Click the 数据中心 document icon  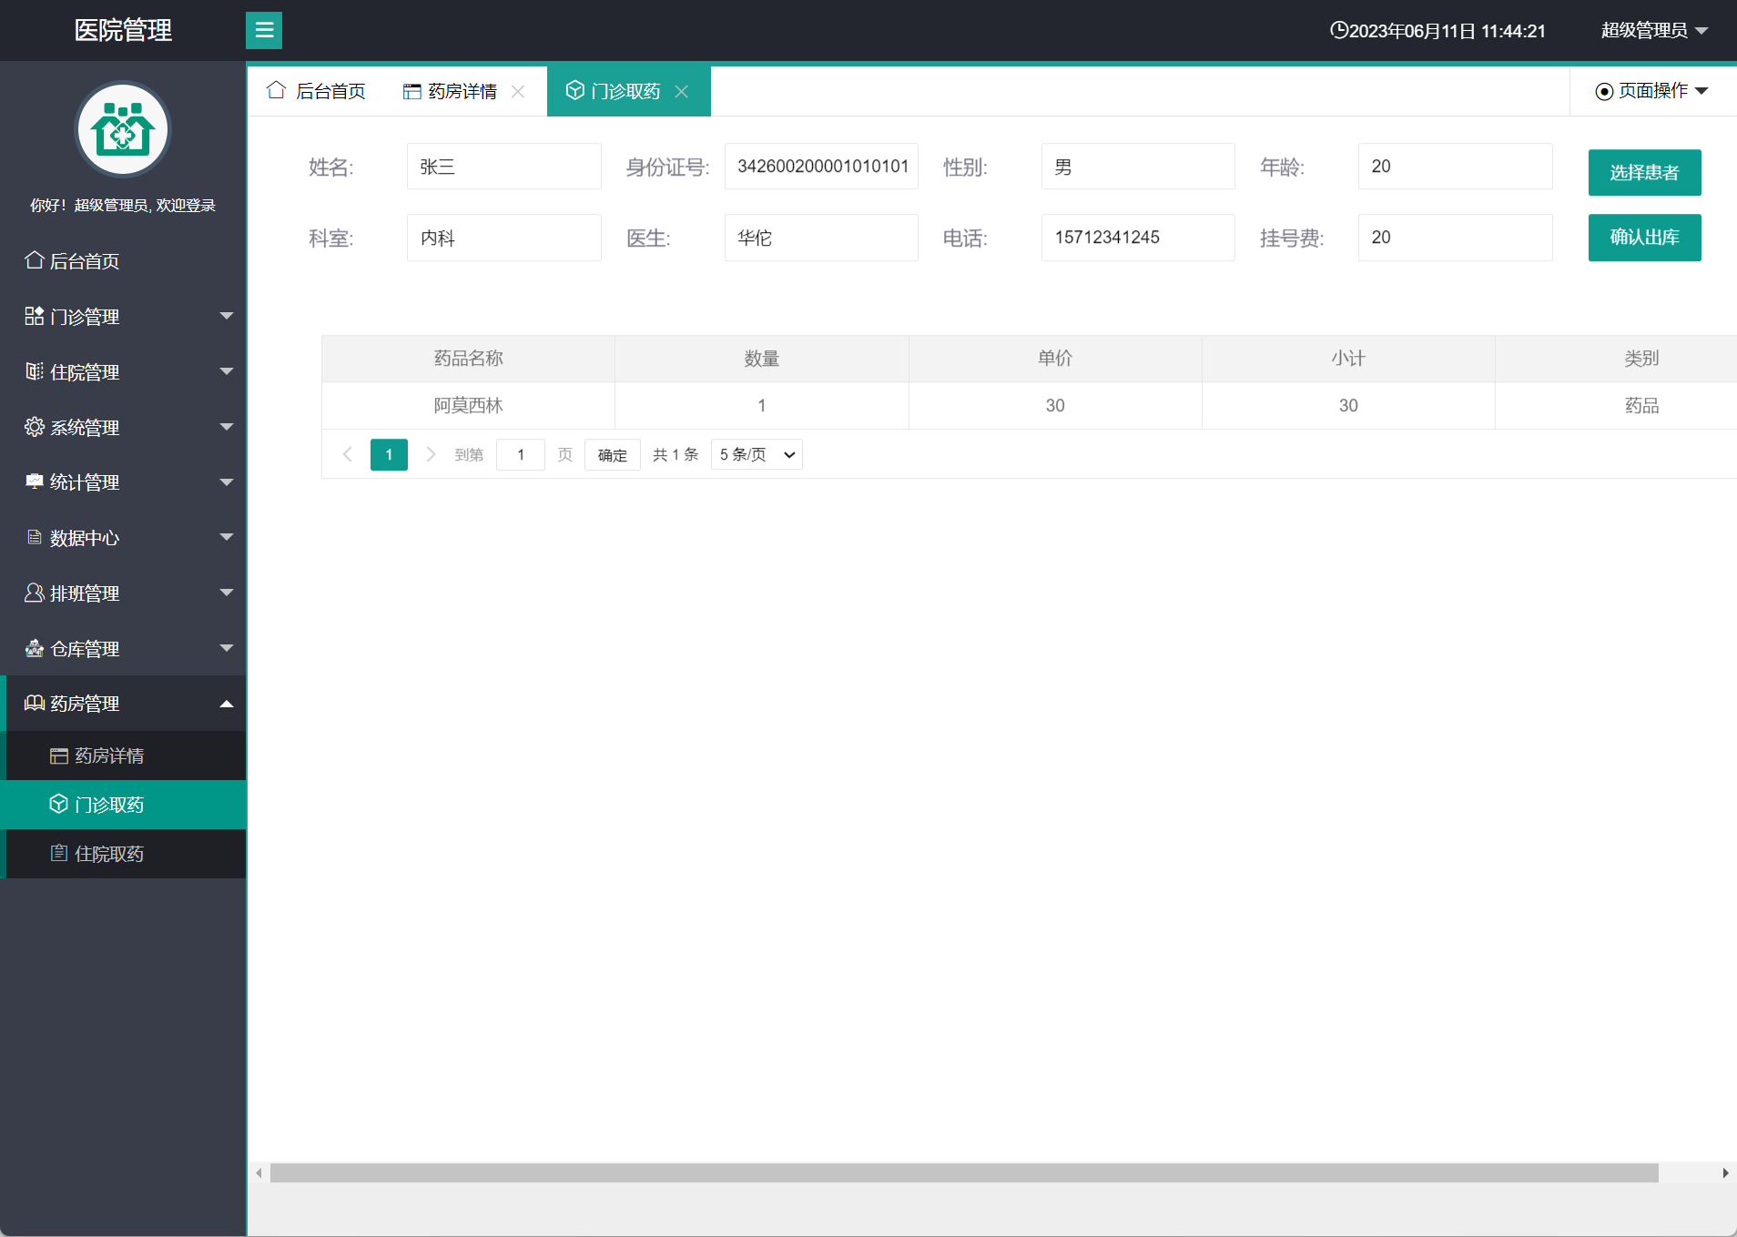pos(35,537)
